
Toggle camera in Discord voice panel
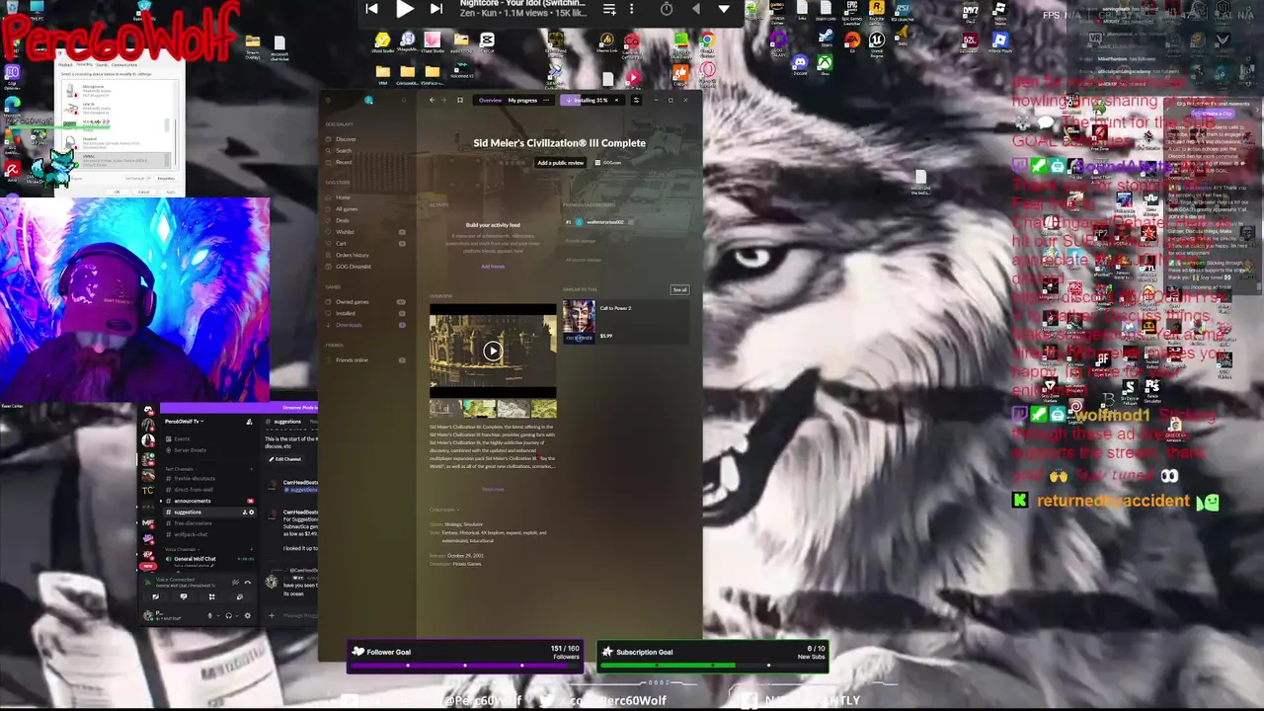(155, 596)
